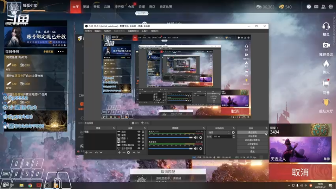Screen dimensions: 336x189
Task: Adjust 麦克风/Aux volume slider
Action: point(171,137)
